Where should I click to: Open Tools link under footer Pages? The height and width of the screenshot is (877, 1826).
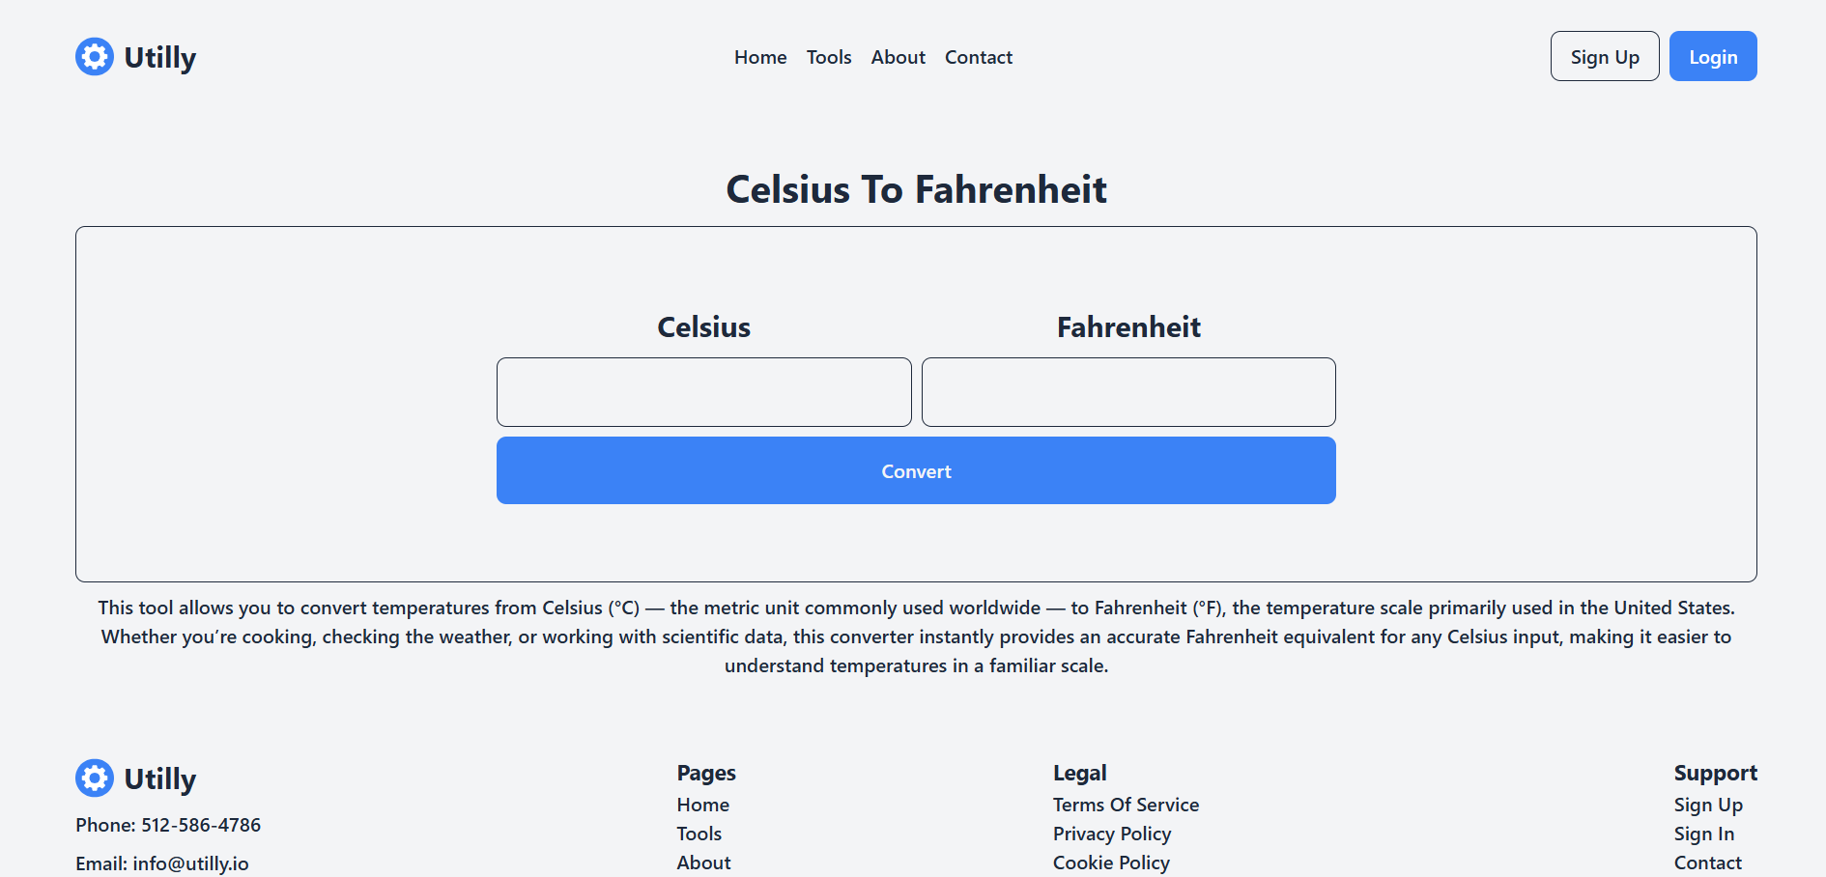[x=699, y=834]
